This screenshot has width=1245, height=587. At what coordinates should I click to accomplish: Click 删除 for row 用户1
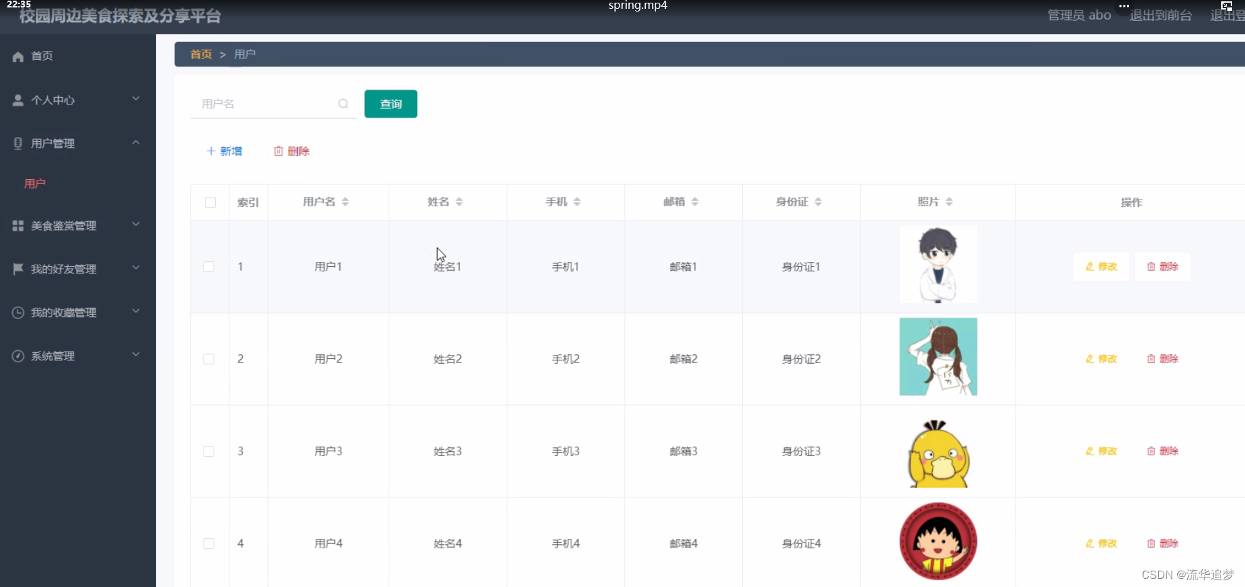tap(1163, 267)
